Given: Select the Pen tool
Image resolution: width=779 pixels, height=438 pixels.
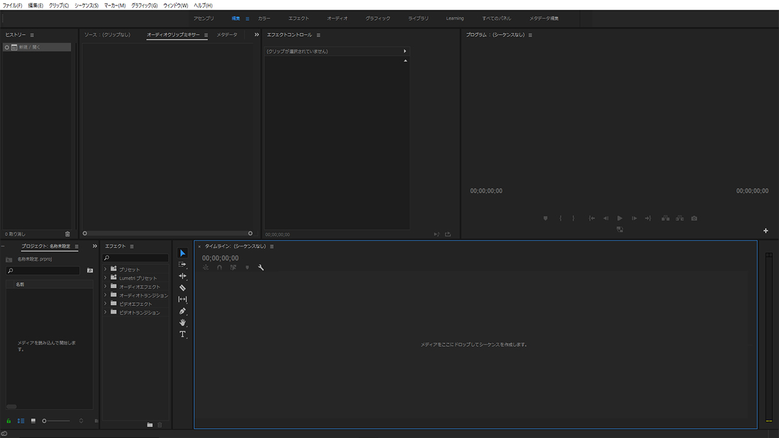Looking at the screenshot, I should point(183,311).
